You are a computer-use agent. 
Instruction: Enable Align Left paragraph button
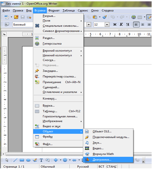pos(136,24)
